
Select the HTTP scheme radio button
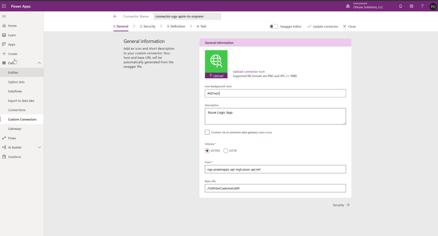[x=226, y=151]
